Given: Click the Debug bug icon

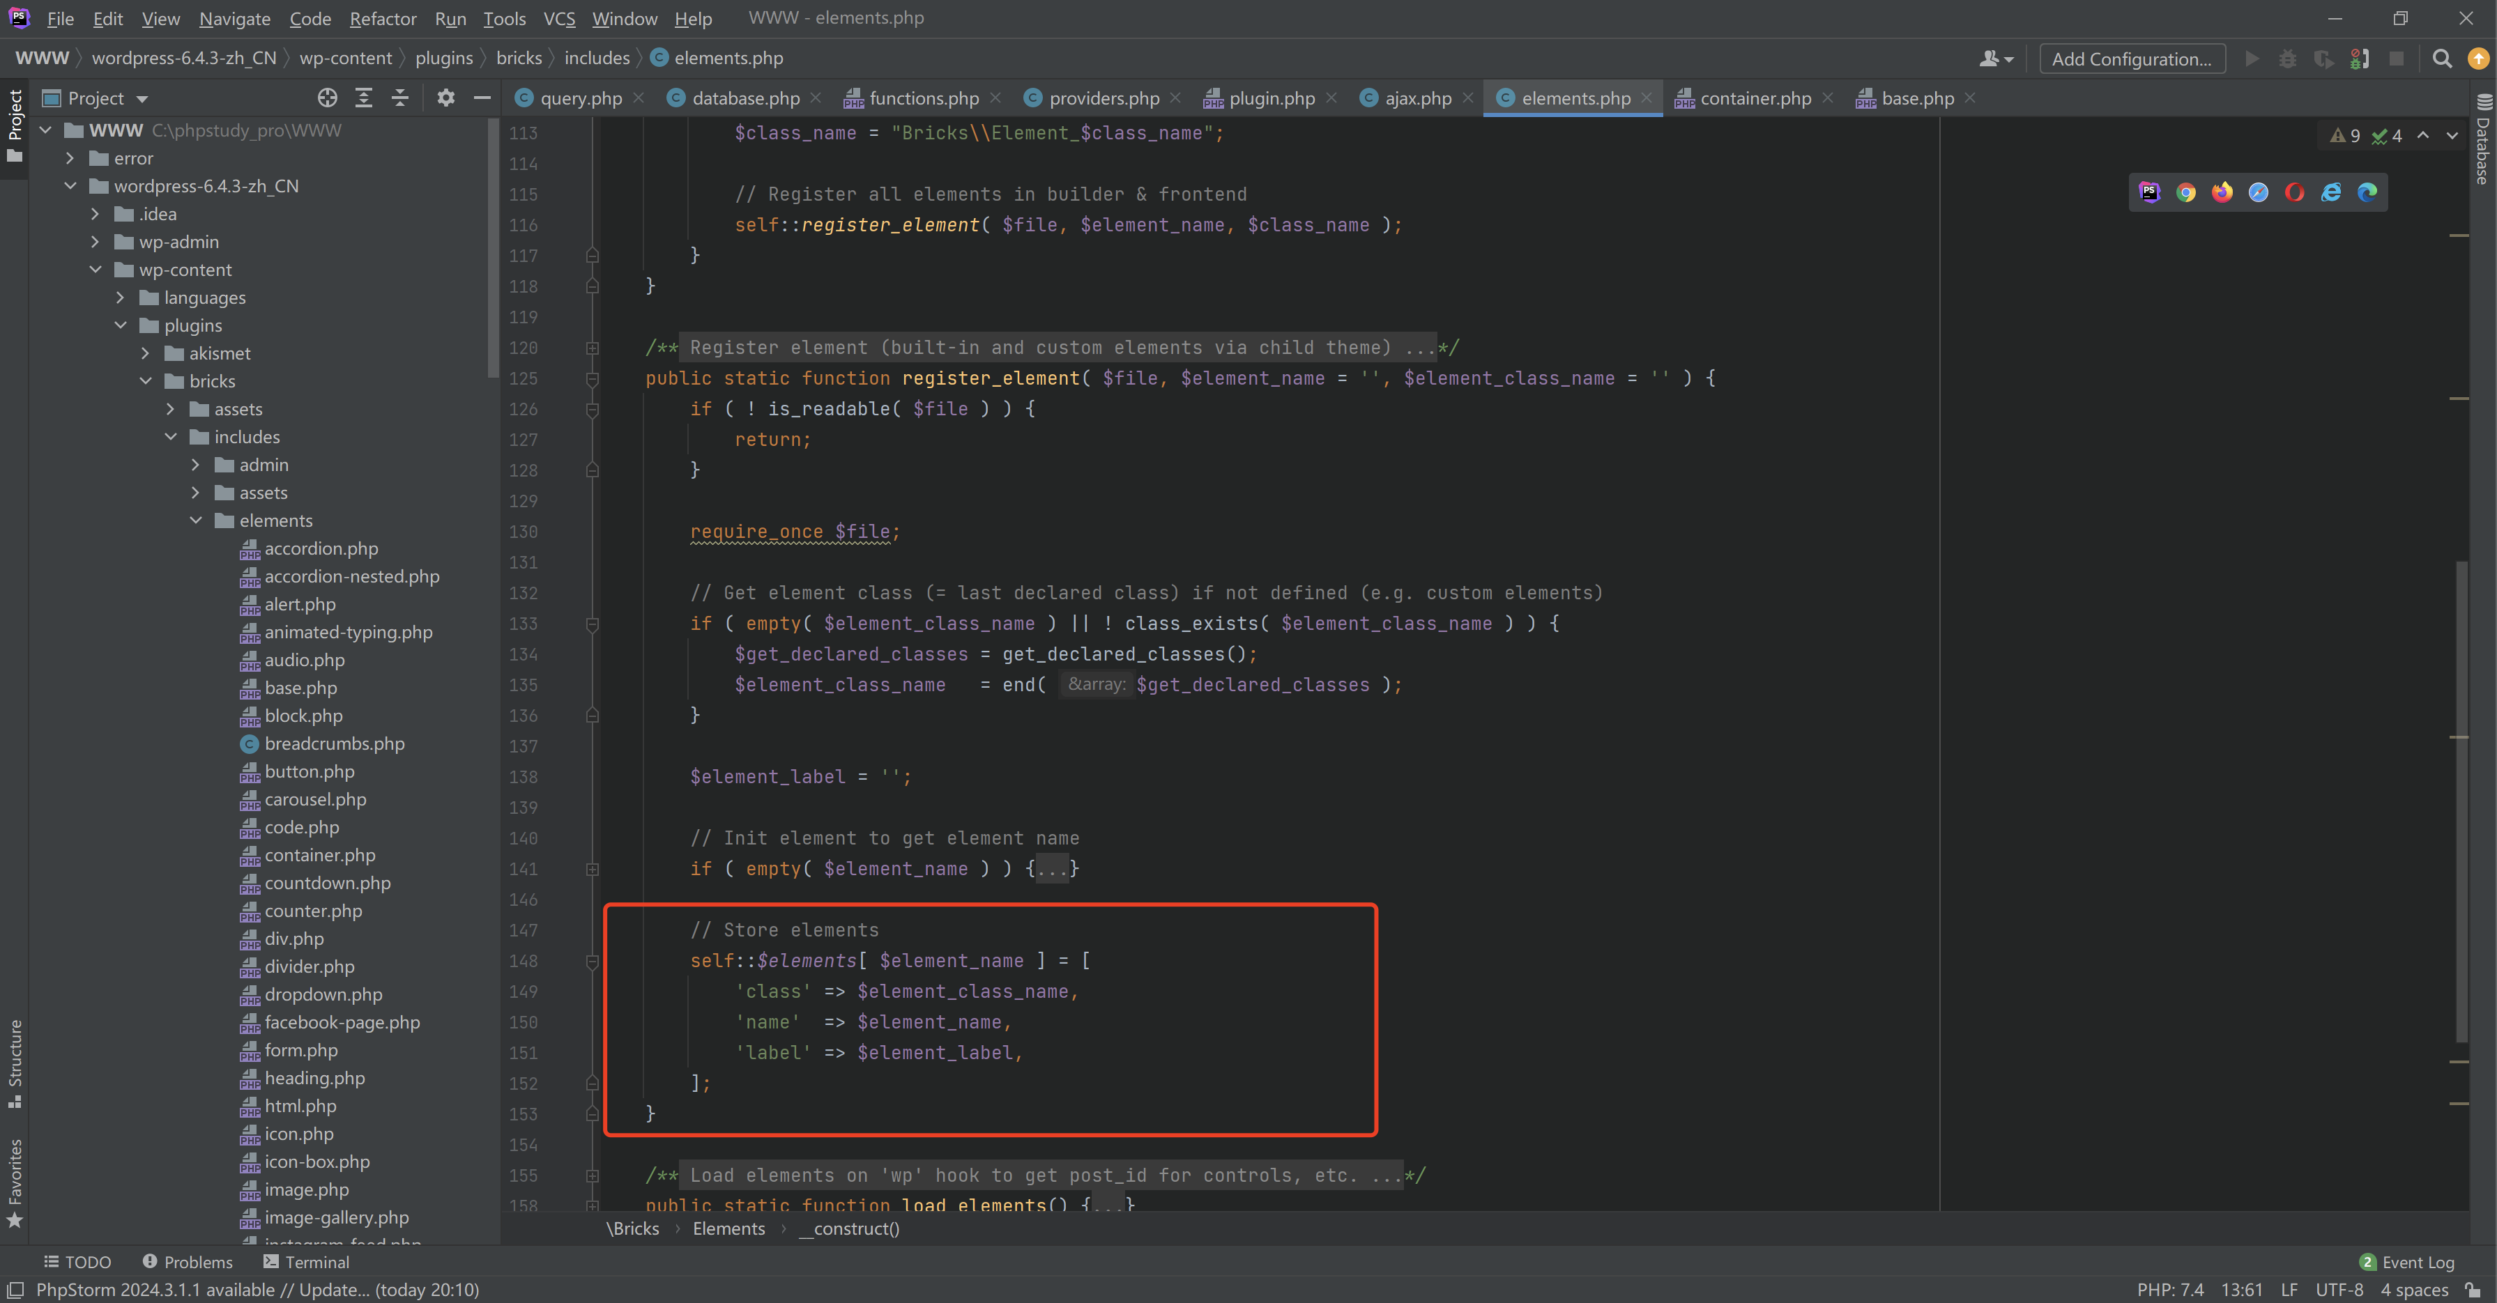Looking at the screenshot, I should coord(2288,59).
